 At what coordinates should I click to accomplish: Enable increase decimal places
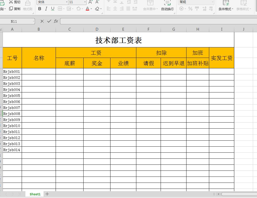click(x=204, y=8)
